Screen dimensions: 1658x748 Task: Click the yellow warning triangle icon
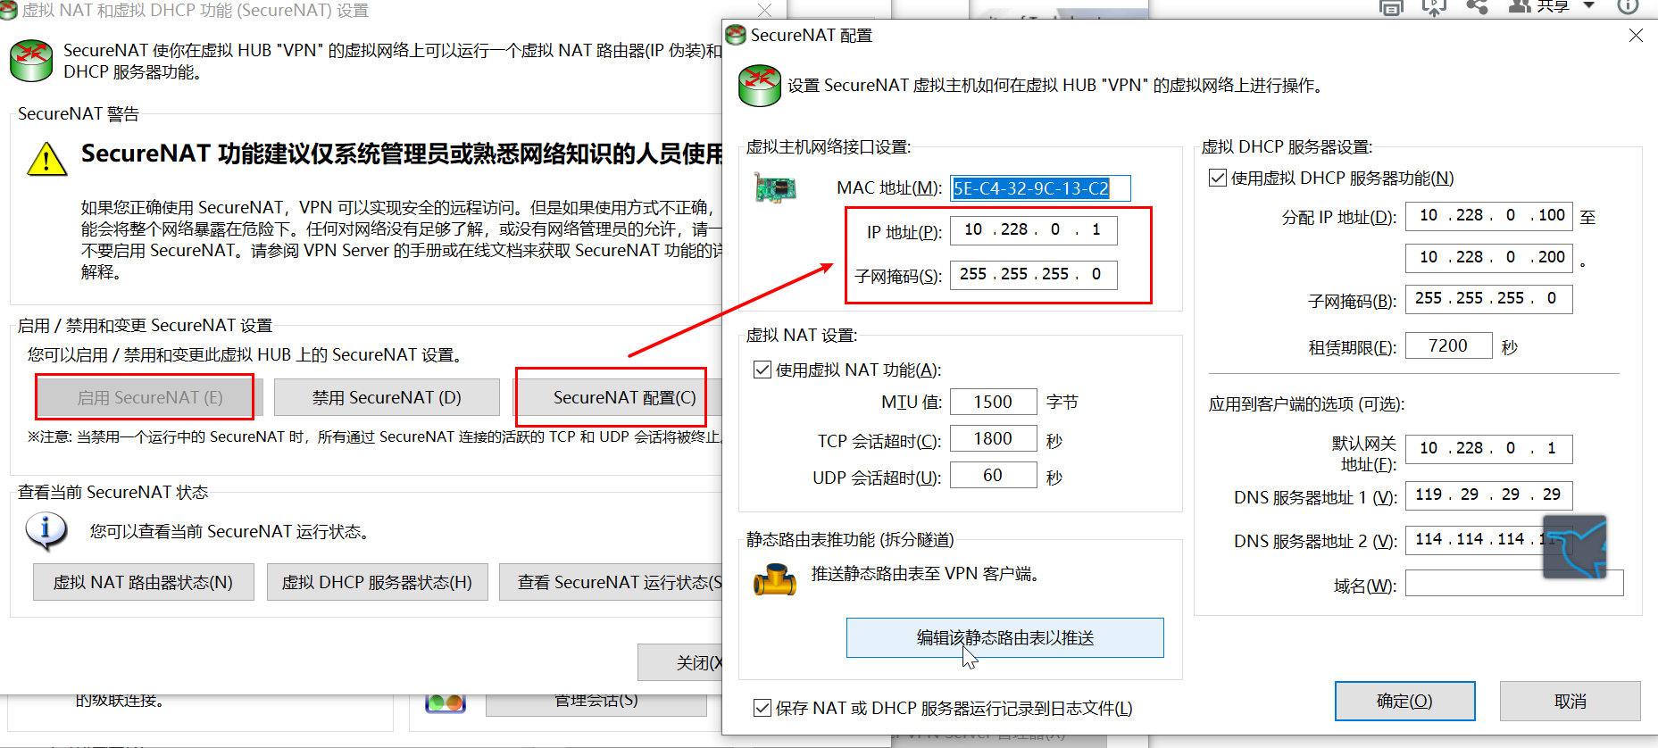[x=47, y=160]
